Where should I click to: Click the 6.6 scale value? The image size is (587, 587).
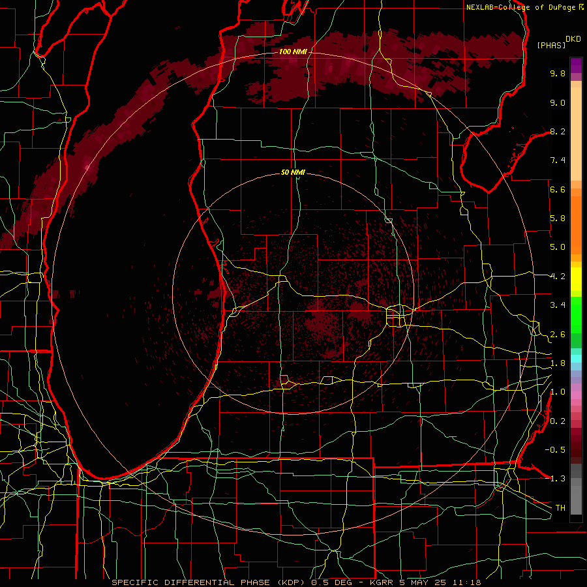tap(558, 189)
